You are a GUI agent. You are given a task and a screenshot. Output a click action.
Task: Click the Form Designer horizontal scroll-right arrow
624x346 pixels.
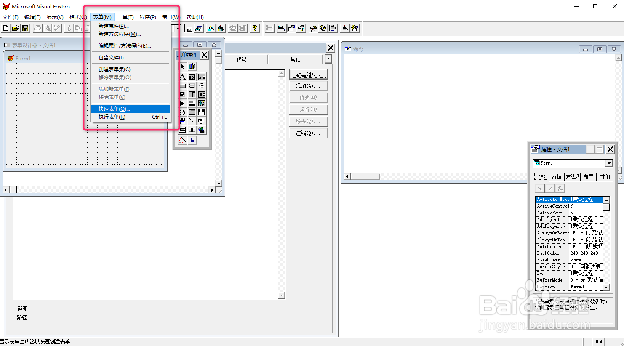pyautogui.click(x=212, y=190)
